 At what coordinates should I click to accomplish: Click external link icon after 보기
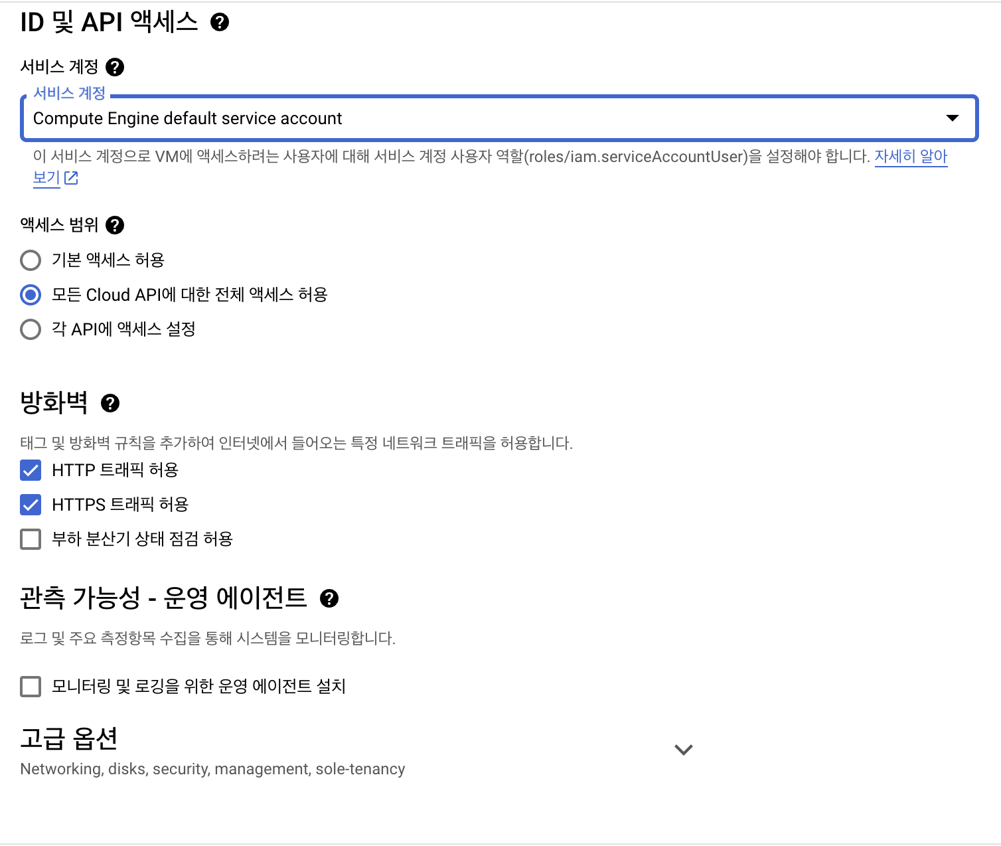click(71, 178)
